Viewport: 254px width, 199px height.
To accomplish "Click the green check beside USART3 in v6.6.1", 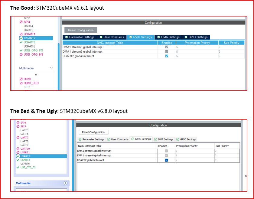I will click(x=21, y=42).
